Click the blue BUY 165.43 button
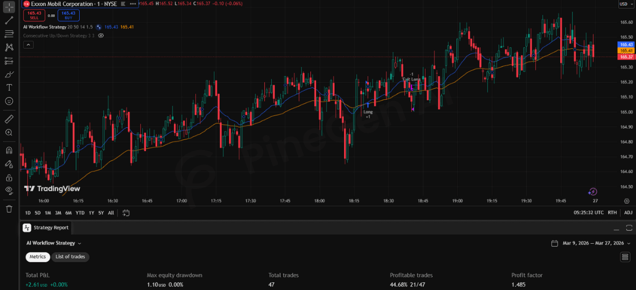The width and height of the screenshot is (636, 290). 68,15
